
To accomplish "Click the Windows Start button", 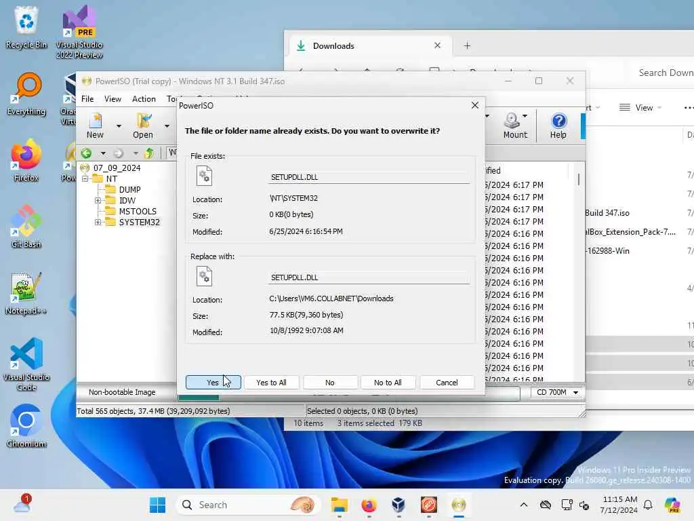I will 157,505.
